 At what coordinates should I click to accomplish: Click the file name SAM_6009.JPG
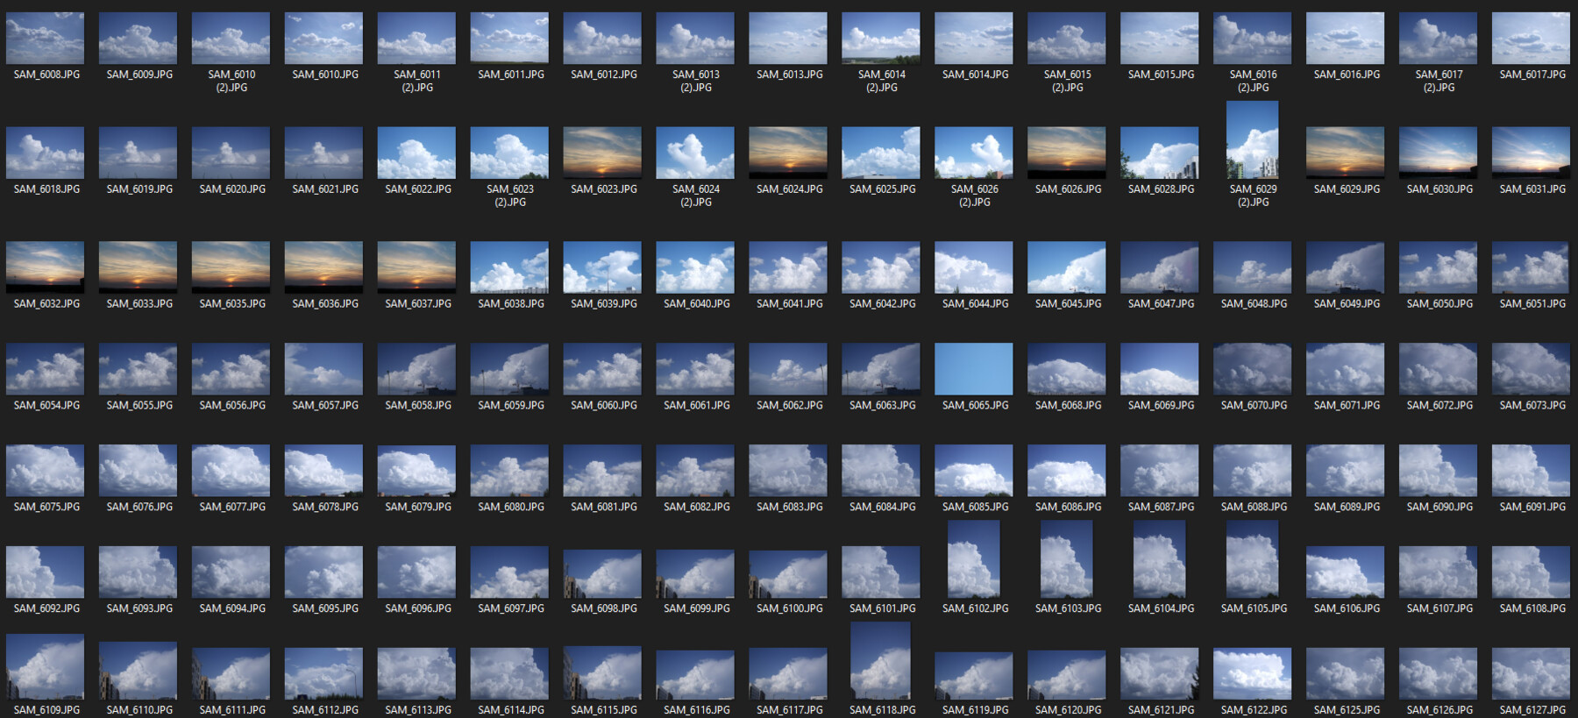(139, 75)
